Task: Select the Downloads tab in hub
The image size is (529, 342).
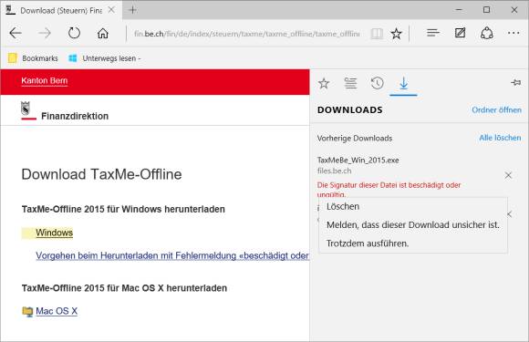Action: point(403,83)
